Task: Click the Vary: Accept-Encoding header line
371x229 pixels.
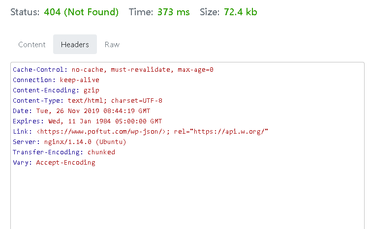Action: [x=54, y=162]
